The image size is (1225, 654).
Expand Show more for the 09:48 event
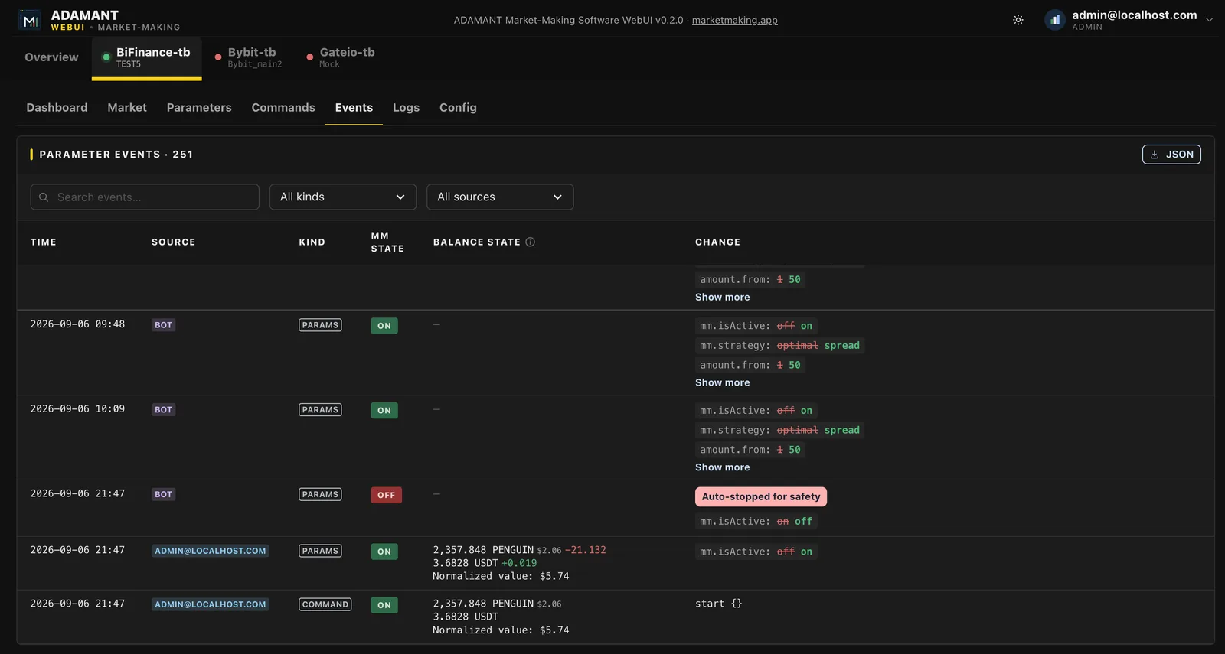[723, 382]
